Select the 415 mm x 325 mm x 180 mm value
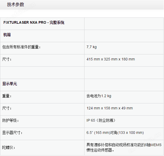Screen dimensions: 164x156 111,59
